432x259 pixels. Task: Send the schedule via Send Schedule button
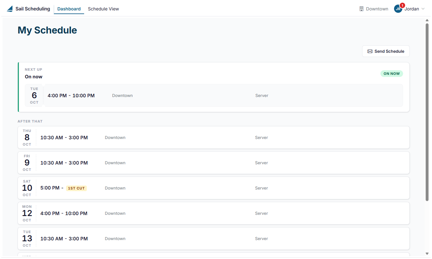pyautogui.click(x=386, y=51)
